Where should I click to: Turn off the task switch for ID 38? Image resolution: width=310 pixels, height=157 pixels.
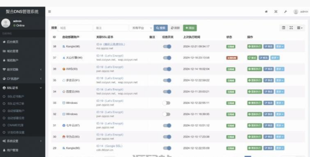[x=167, y=47]
